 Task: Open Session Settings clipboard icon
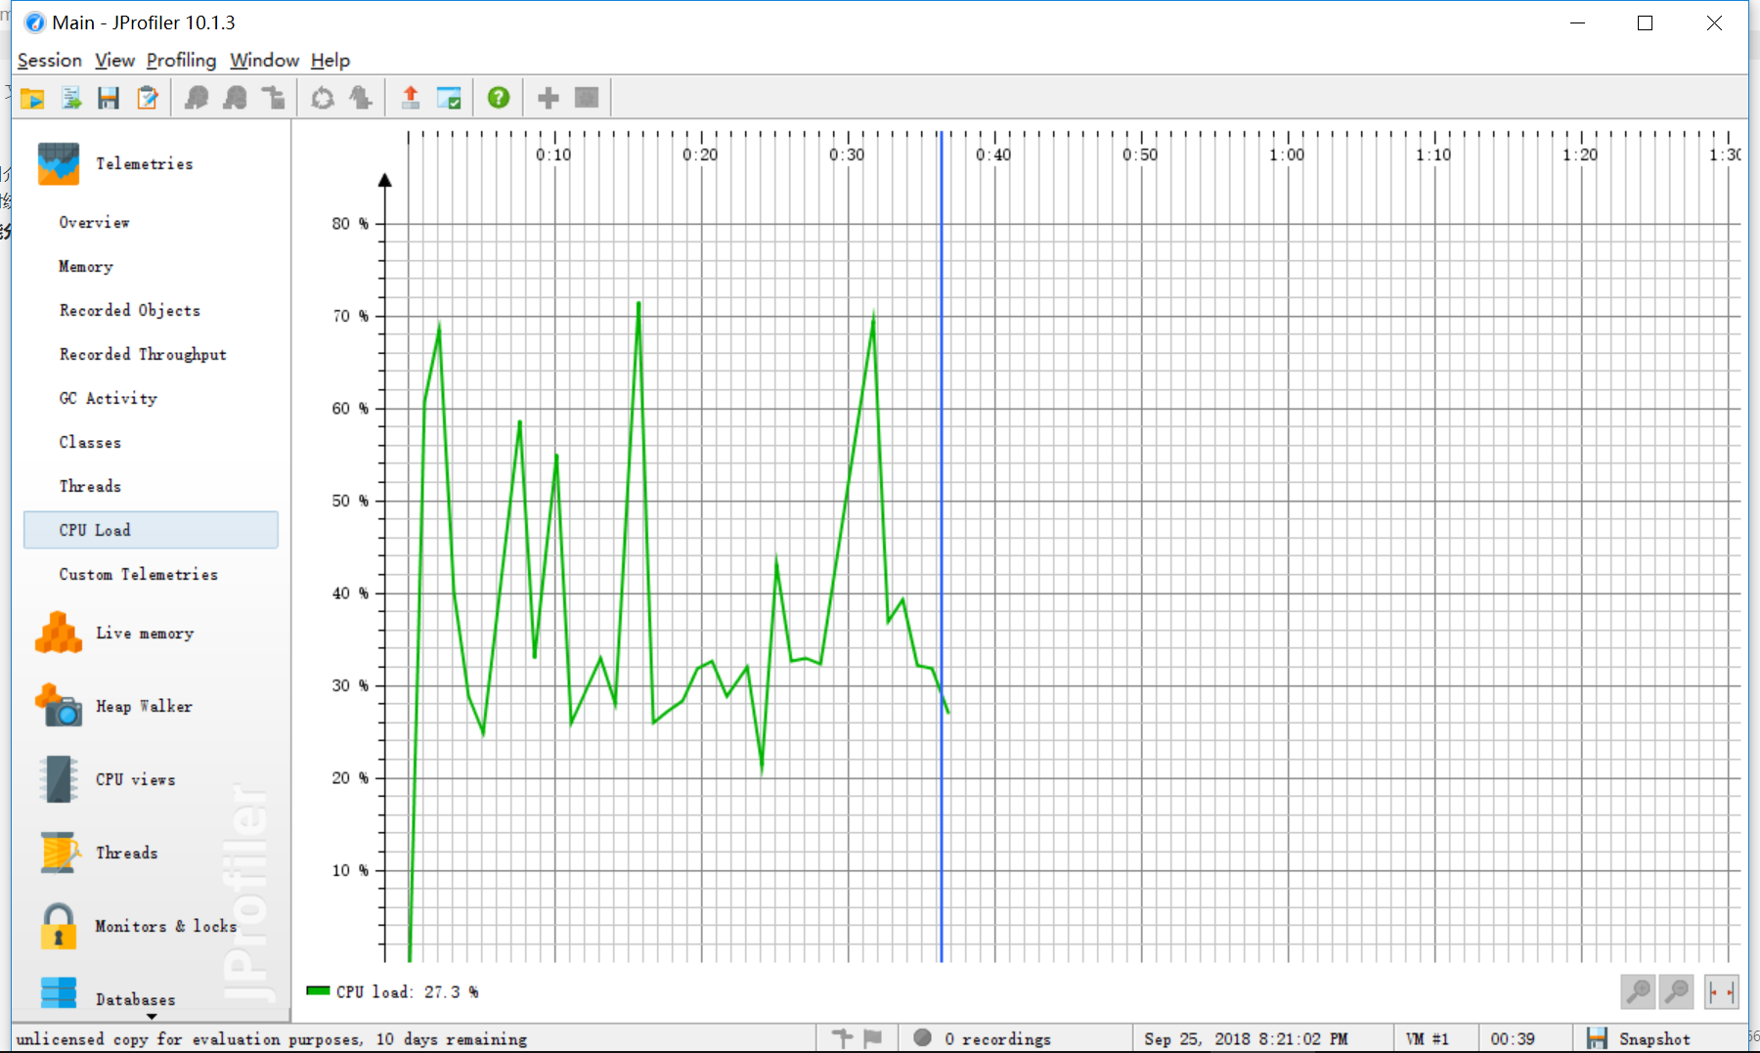pyautogui.click(x=148, y=98)
